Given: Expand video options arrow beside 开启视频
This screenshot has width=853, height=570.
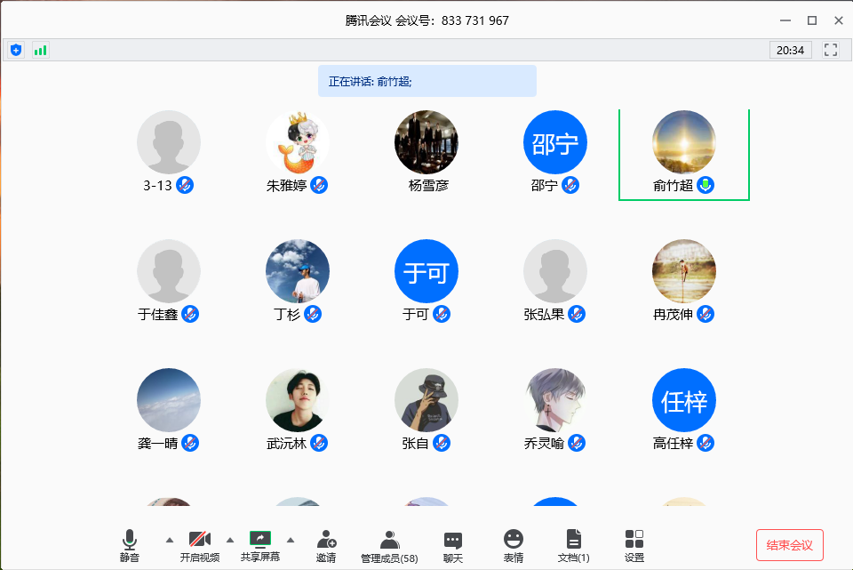Looking at the screenshot, I should (x=229, y=539).
